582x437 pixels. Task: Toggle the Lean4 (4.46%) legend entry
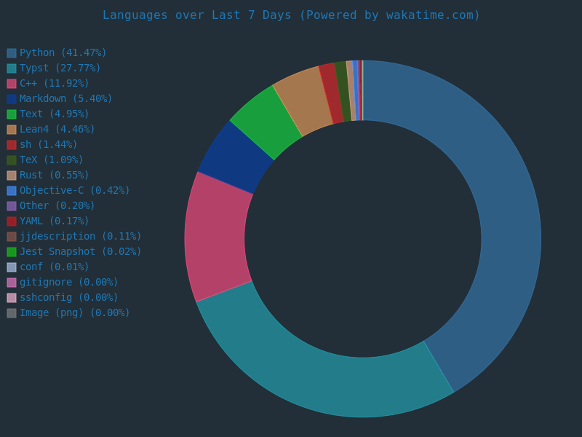pyautogui.click(x=57, y=130)
